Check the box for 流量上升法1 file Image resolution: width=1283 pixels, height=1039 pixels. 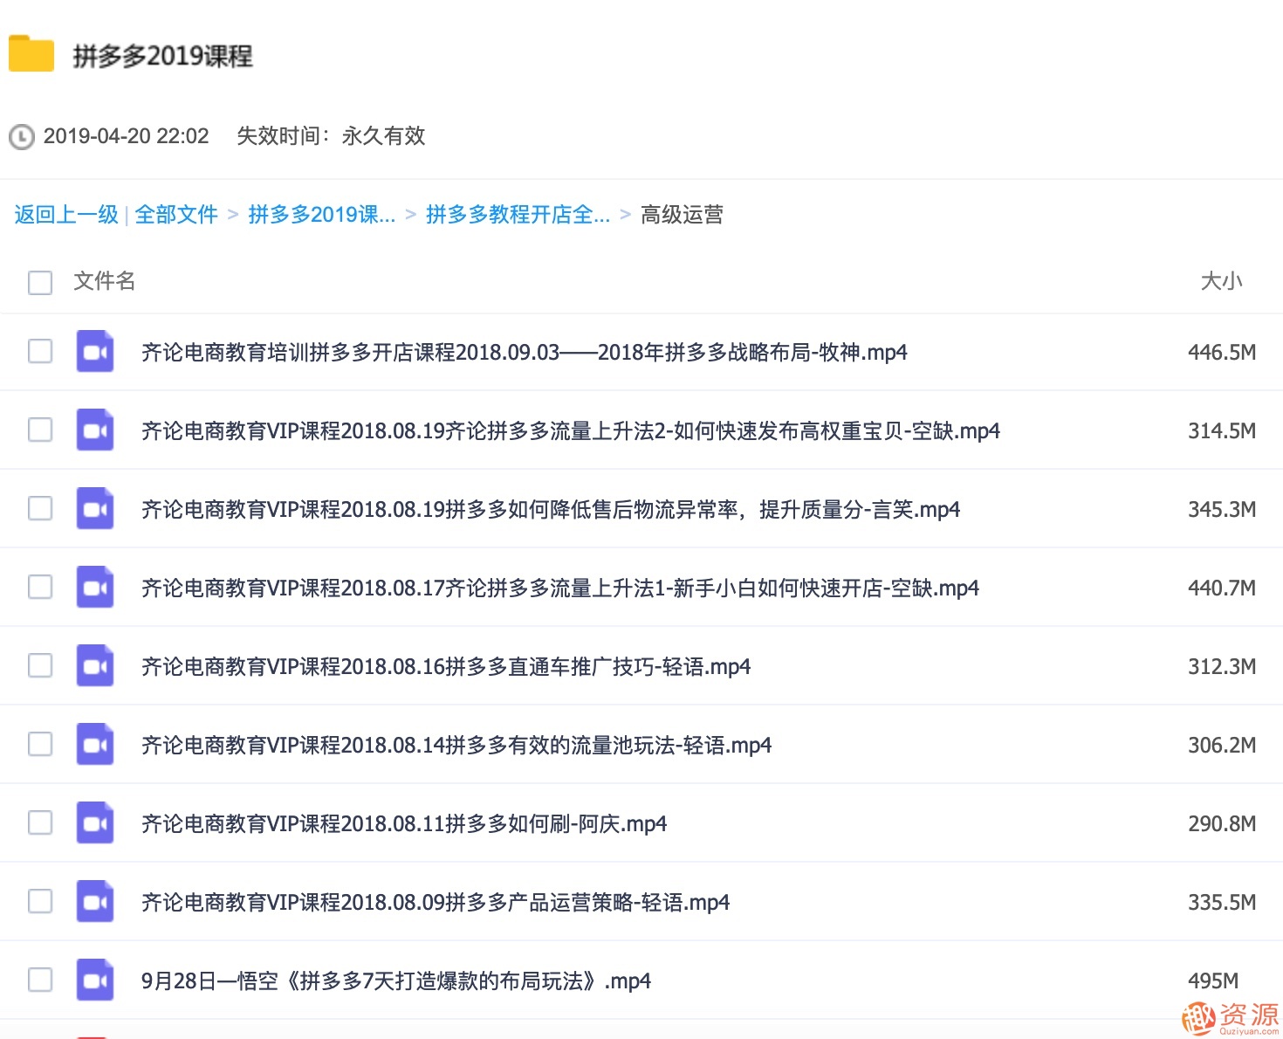point(40,587)
